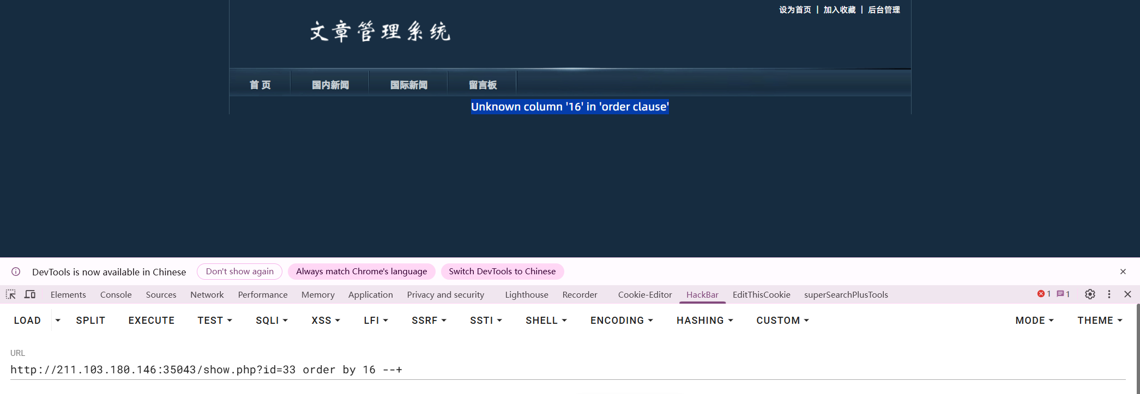Click the info icon in the language notification

point(16,272)
